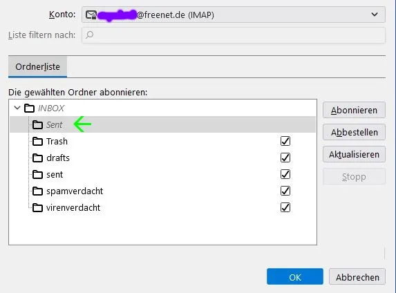396x293 pixels.
Task: Open the Konto account dropdown
Action: 234,15
